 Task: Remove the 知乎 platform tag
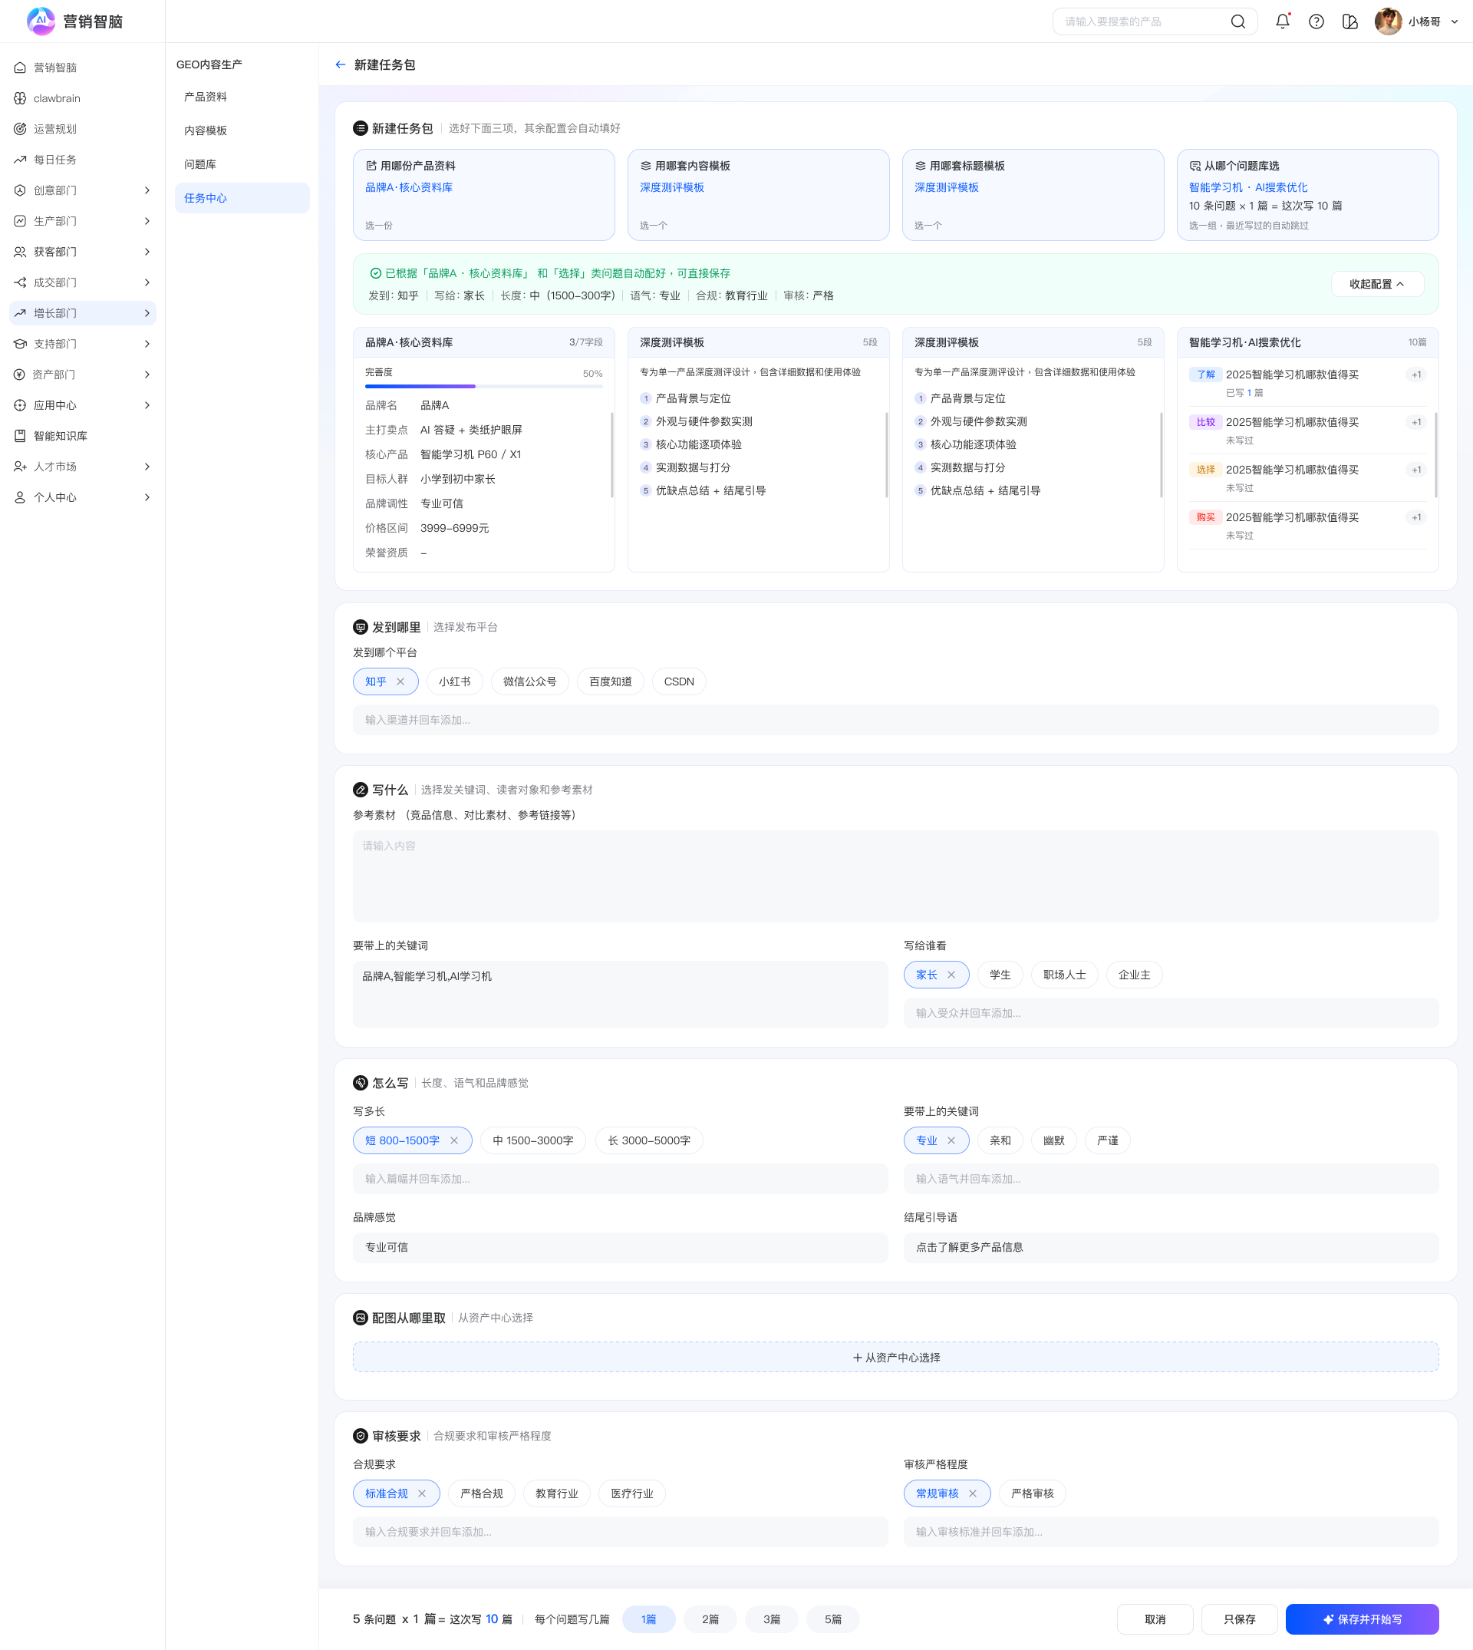tap(400, 681)
